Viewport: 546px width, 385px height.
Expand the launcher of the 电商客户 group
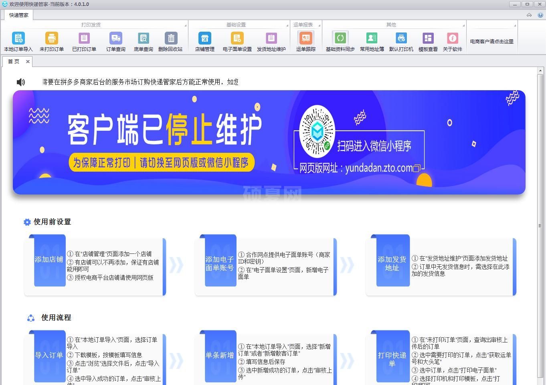[515, 25]
